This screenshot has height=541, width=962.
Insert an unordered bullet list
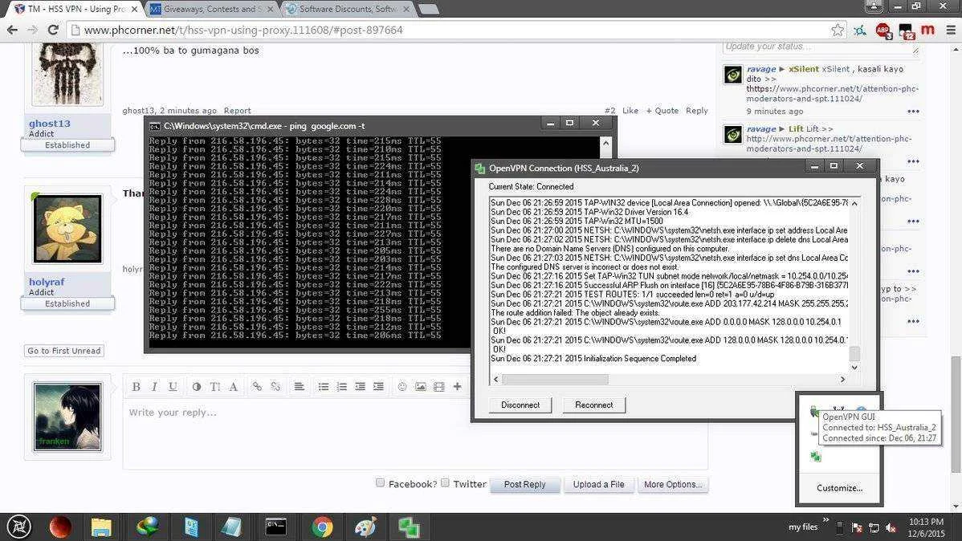tap(324, 386)
